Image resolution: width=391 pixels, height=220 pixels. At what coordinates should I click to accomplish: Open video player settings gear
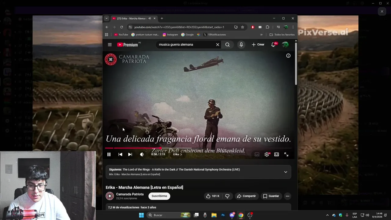pos(267,154)
